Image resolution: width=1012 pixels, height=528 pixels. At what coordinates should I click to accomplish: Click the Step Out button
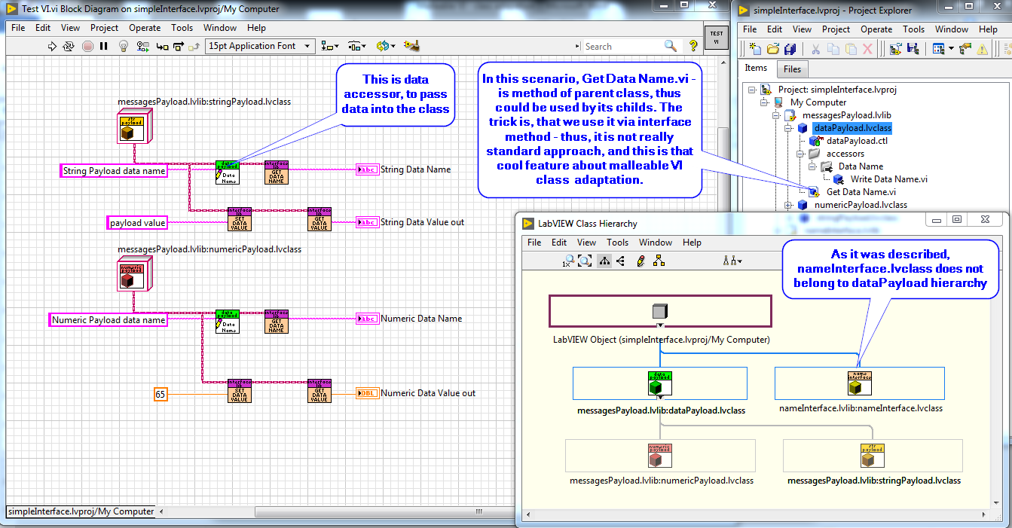(x=194, y=47)
